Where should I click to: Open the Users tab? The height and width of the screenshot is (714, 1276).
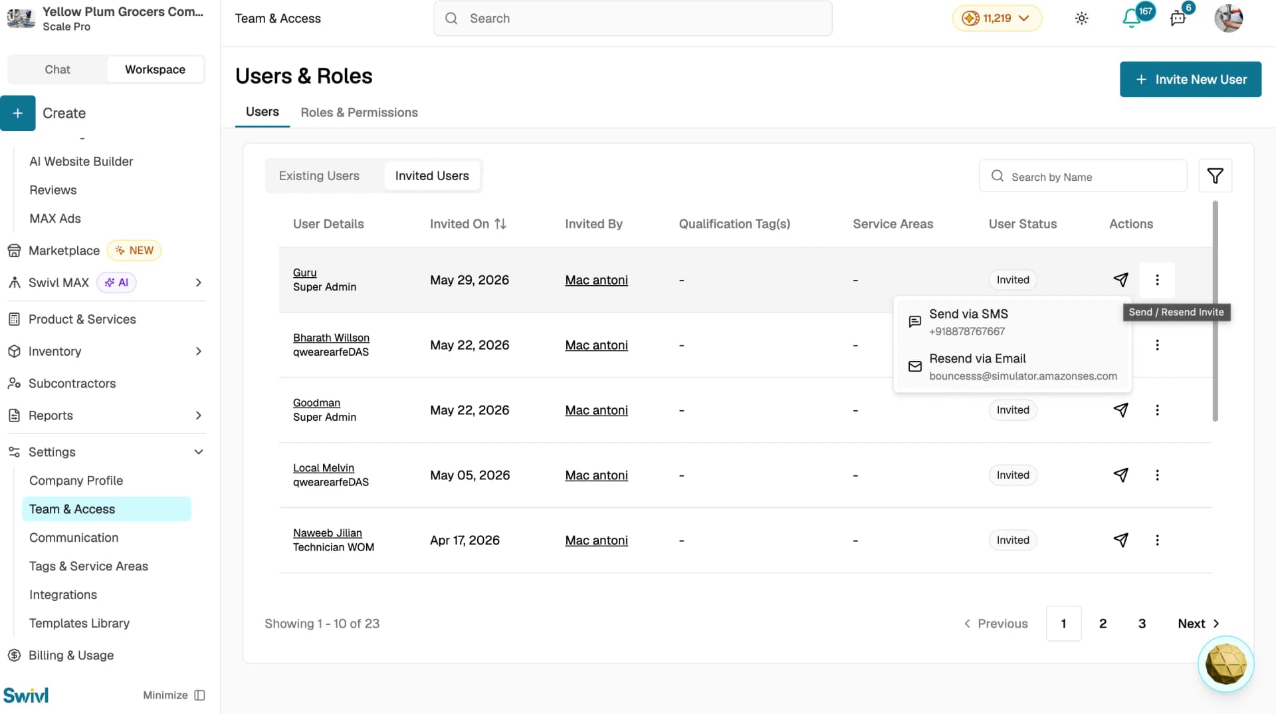[x=263, y=112]
